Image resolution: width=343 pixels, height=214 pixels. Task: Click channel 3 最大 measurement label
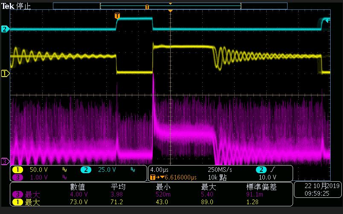(x=32, y=194)
